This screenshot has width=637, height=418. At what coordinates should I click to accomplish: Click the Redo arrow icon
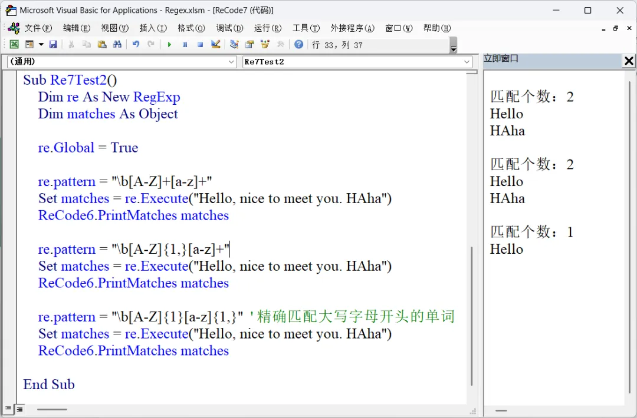[151, 44]
